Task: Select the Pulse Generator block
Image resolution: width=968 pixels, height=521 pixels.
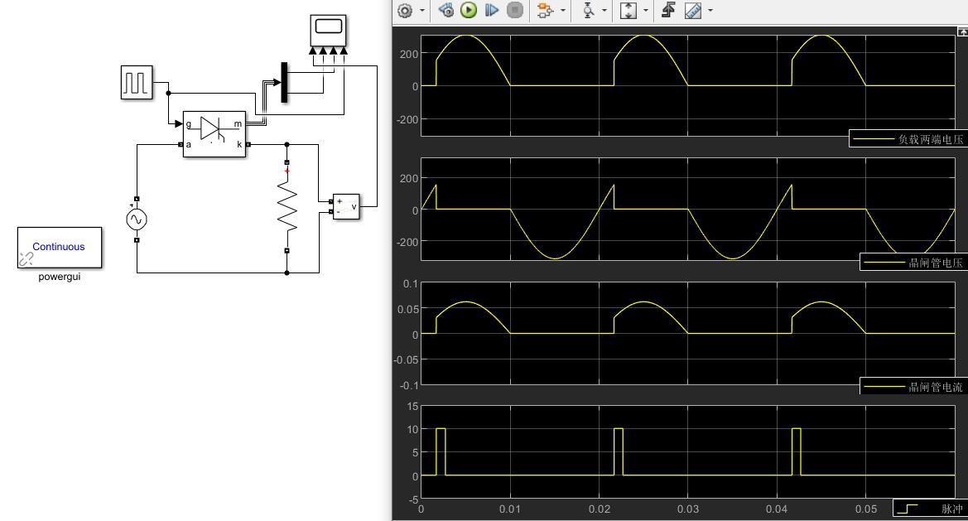Action: [137, 83]
